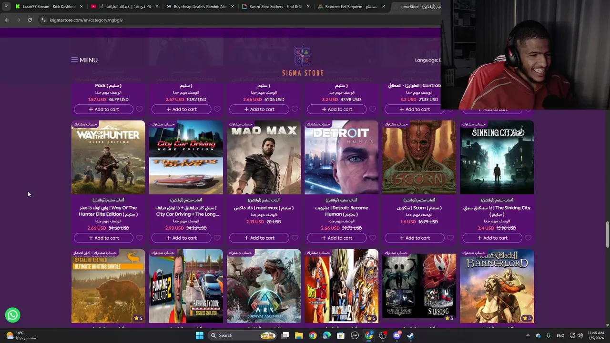Screen dimensions: 610x343
Task: Open Chrome tab search dropdown arrow
Action: tap(6, 7)
